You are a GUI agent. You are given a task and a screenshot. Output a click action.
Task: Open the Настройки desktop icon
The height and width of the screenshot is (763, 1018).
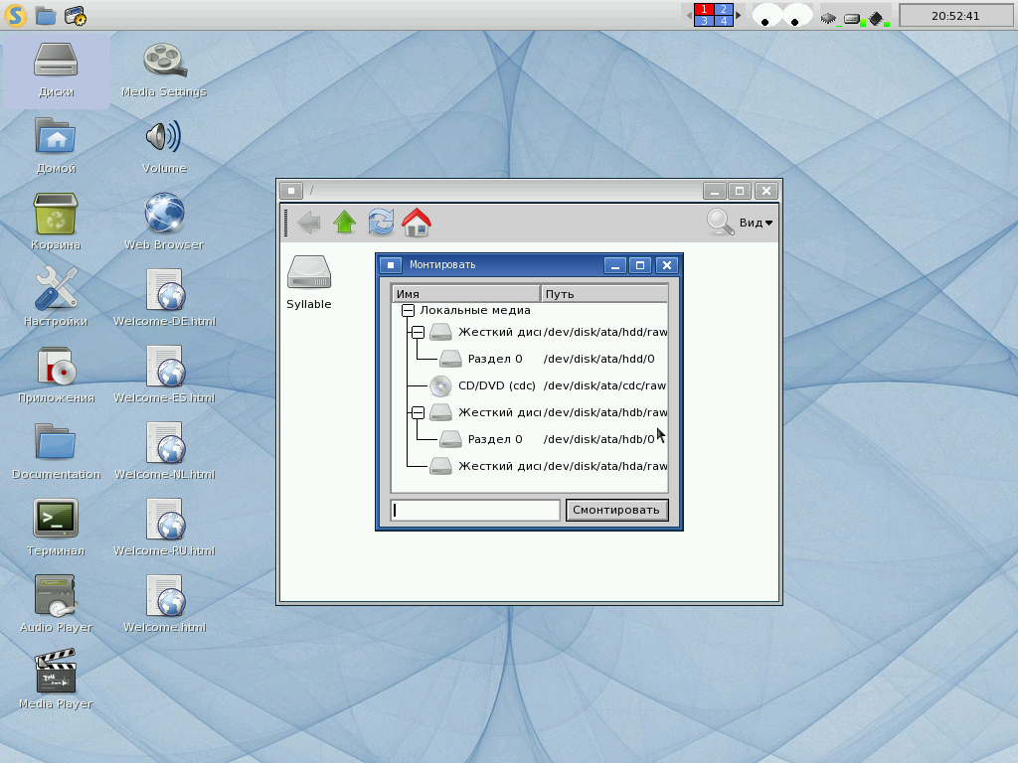coord(56,289)
